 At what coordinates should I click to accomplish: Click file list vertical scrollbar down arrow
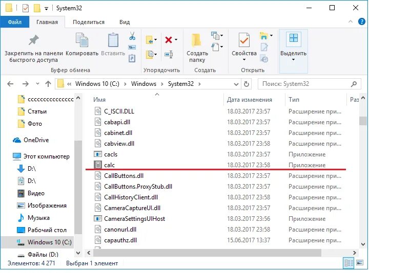coord(363,244)
